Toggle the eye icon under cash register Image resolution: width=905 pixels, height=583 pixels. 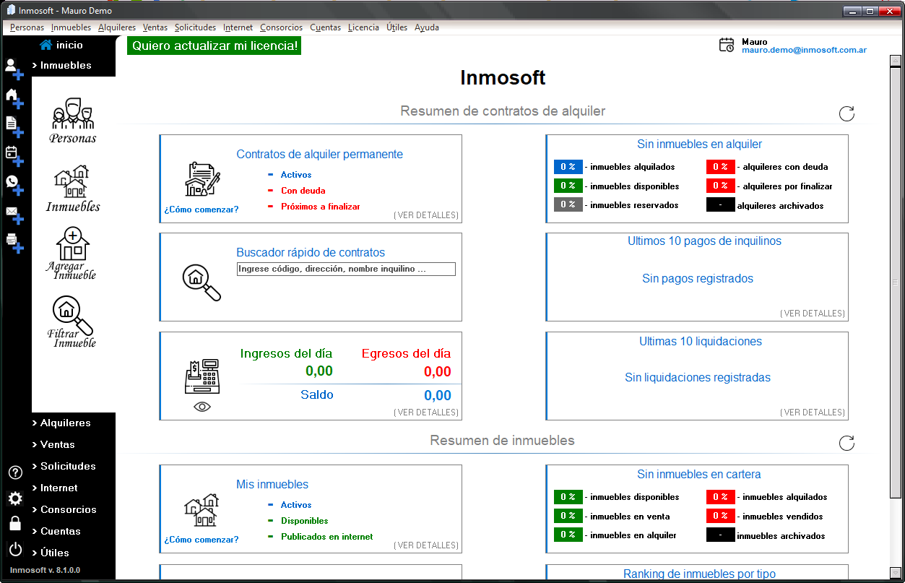tap(202, 407)
